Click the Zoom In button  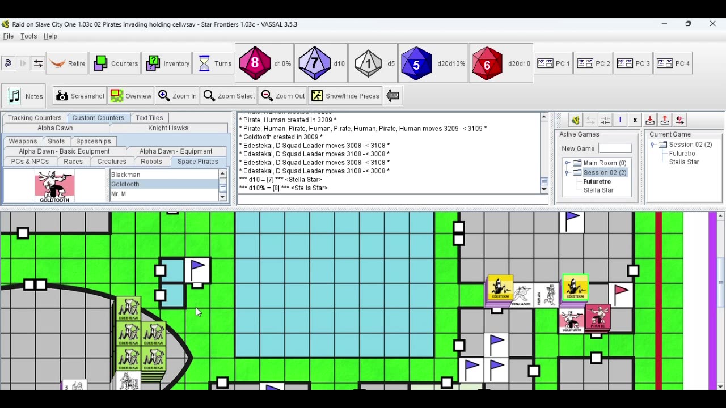[178, 96]
